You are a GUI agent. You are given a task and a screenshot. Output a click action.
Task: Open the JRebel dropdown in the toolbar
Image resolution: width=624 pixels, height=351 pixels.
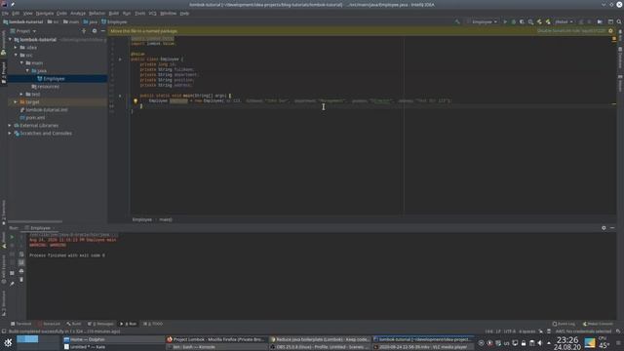[565, 21]
